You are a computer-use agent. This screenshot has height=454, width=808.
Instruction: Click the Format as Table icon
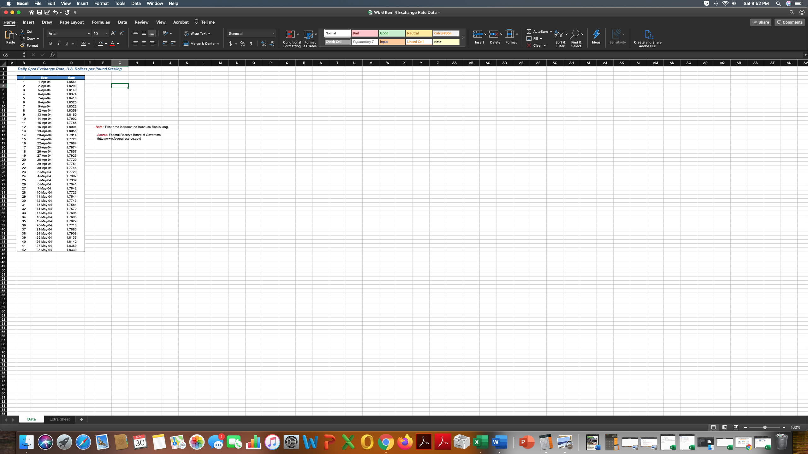click(x=308, y=34)
